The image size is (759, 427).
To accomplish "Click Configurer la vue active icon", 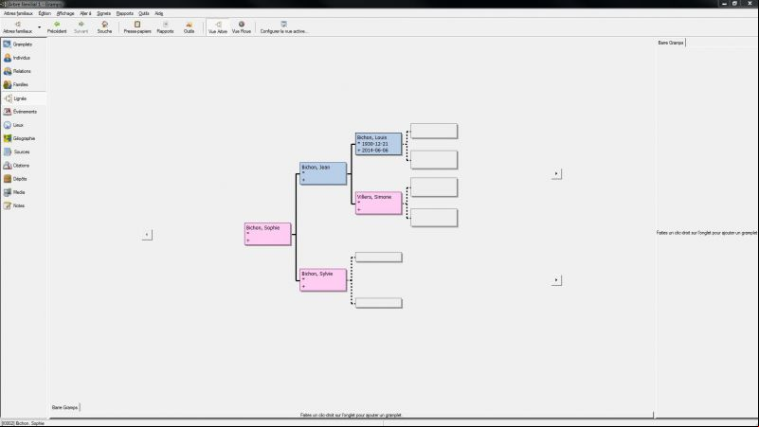I will point(283,25).
